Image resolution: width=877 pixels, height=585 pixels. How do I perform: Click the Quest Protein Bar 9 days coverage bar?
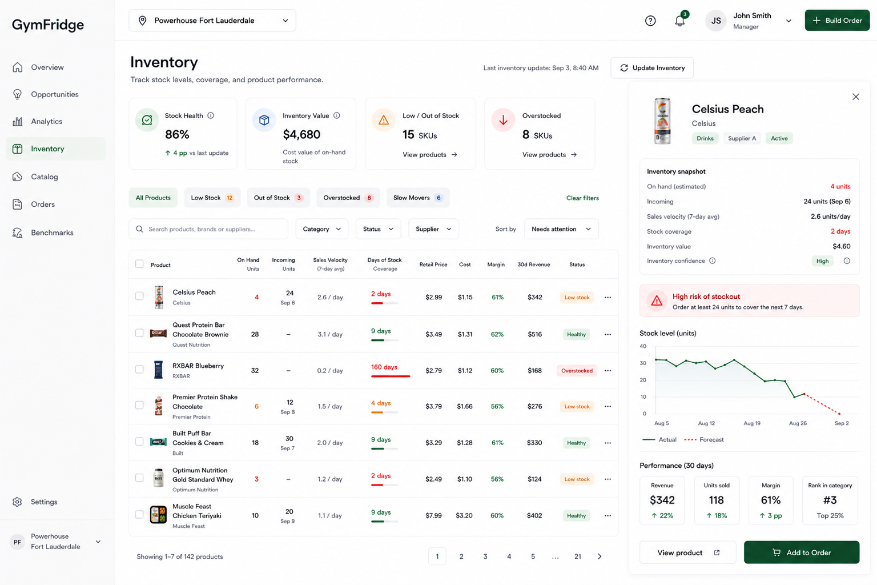point(384,340)
